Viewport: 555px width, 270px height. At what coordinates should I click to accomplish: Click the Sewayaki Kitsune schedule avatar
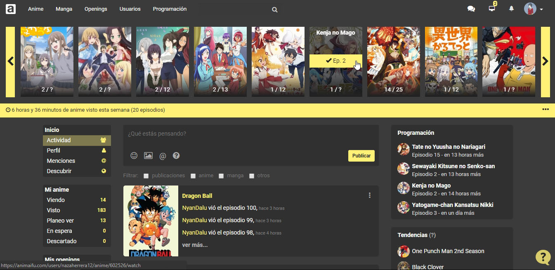click(403, 169)
